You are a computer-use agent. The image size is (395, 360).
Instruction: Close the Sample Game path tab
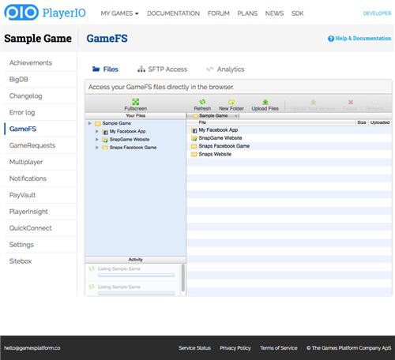tap(236, 116)
